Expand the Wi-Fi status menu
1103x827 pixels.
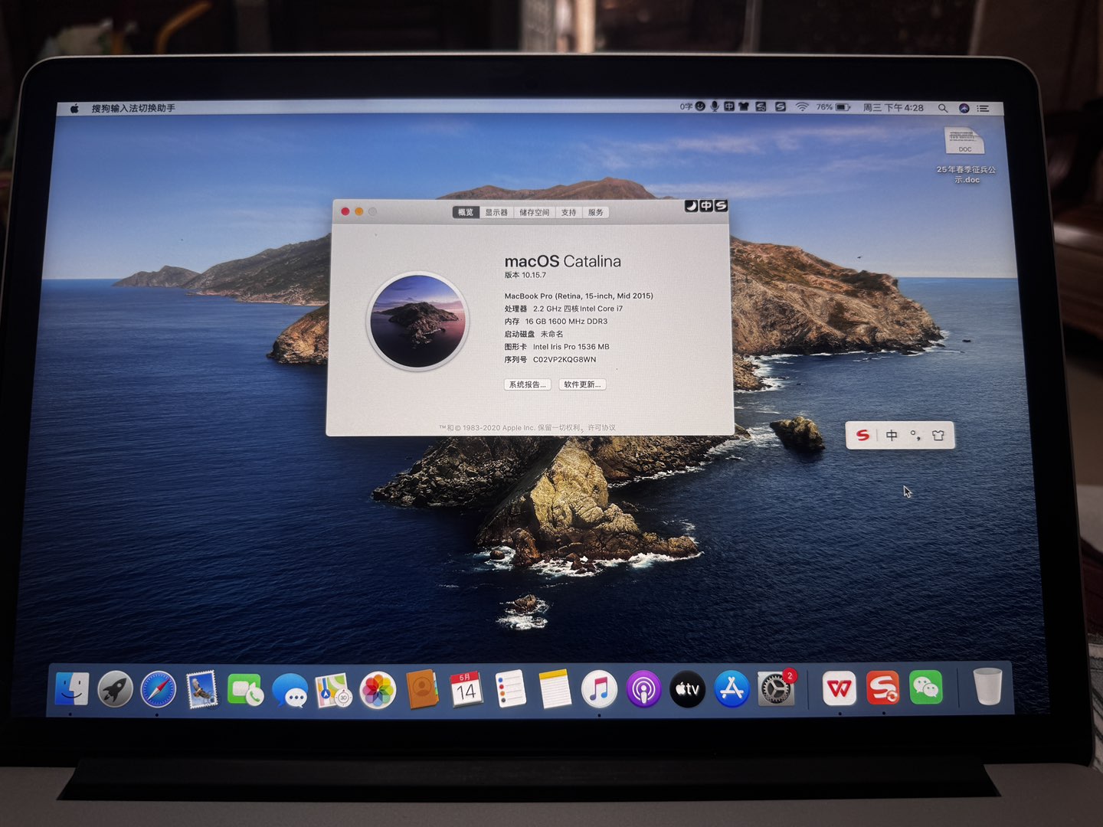801,107
